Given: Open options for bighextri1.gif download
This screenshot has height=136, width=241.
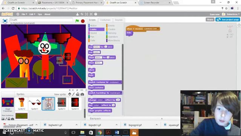Looking at the screenshot, I should coord(76,125).
